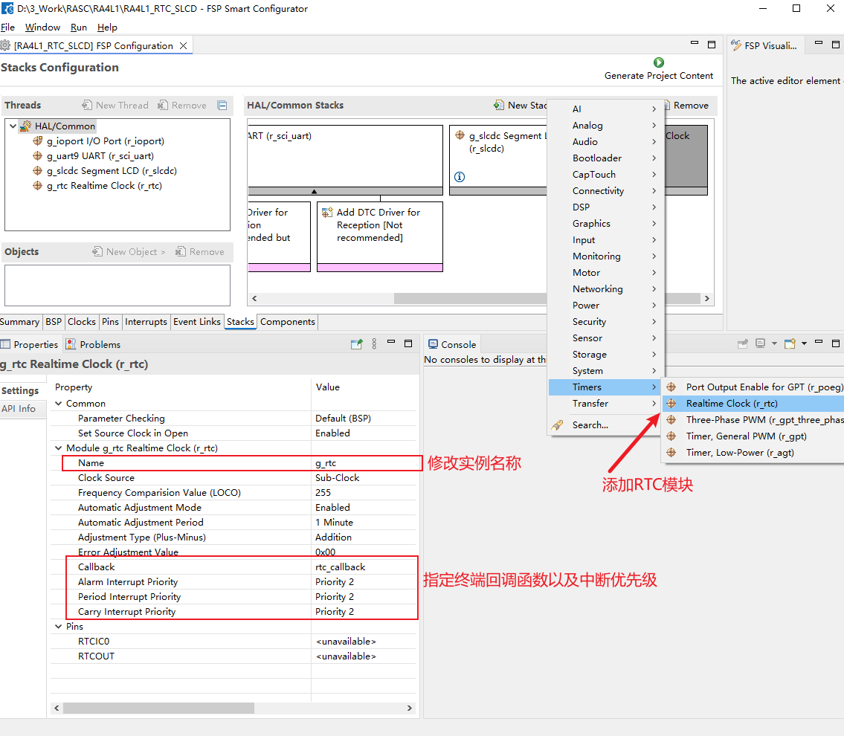Click the Timer, Low-Power (r_agt) icon

click(671, 453)
